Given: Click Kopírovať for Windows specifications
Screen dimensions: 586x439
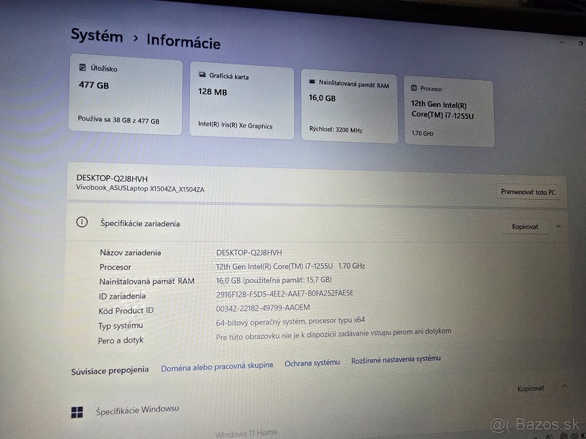Looking at the screenshot, I should coord(530,388).
